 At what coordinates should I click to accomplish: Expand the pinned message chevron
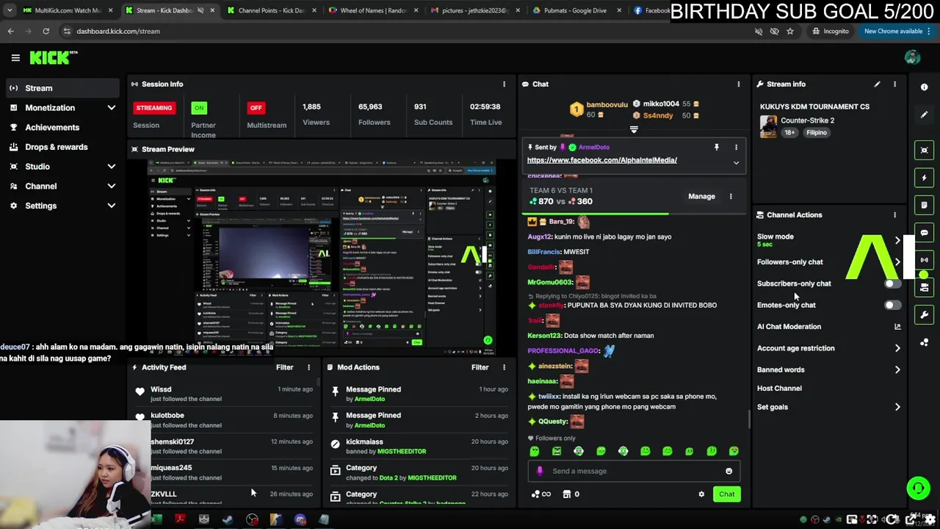pos(736,163)
